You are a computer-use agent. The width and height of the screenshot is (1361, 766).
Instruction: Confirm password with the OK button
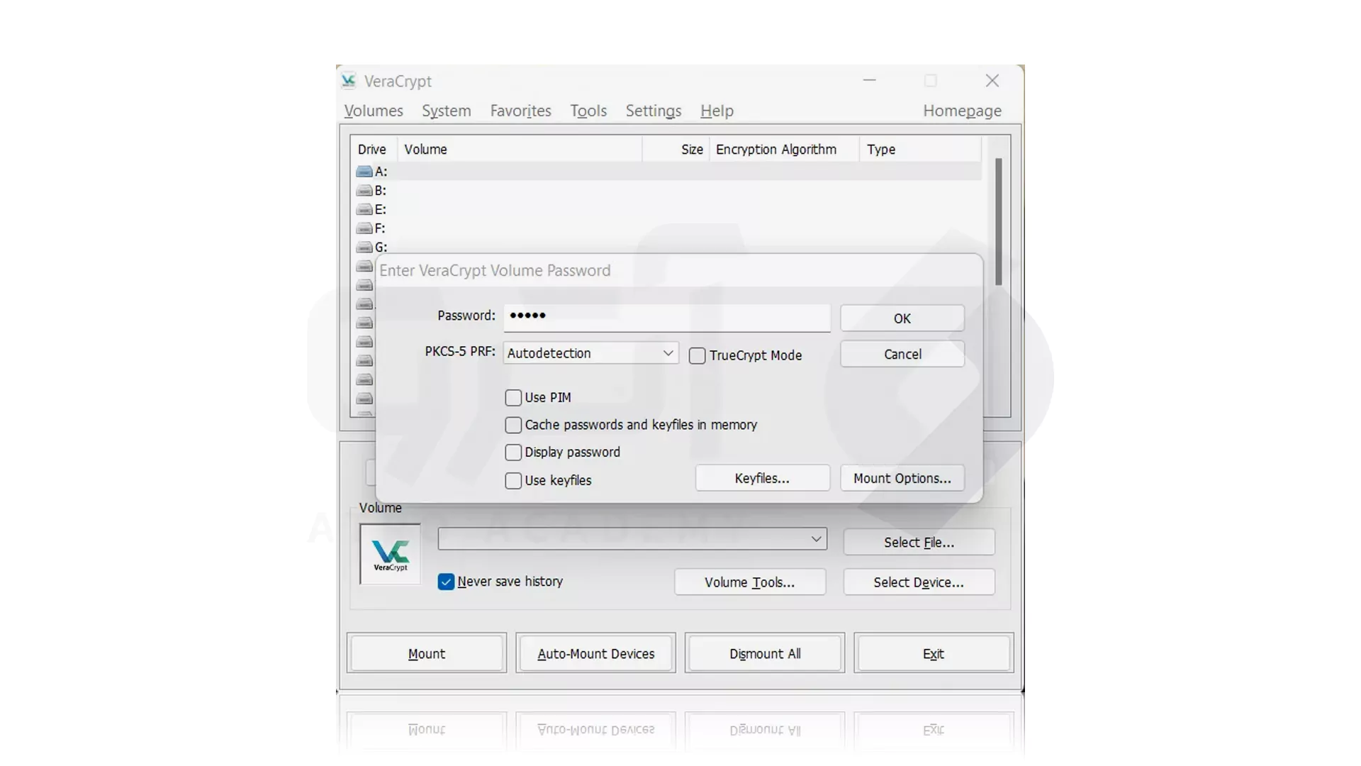click(x=902, y=318)
